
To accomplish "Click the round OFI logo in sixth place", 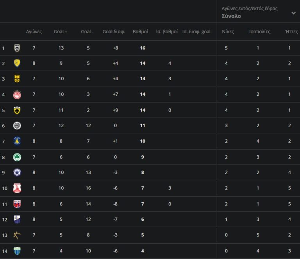I will tap(17, 126).
